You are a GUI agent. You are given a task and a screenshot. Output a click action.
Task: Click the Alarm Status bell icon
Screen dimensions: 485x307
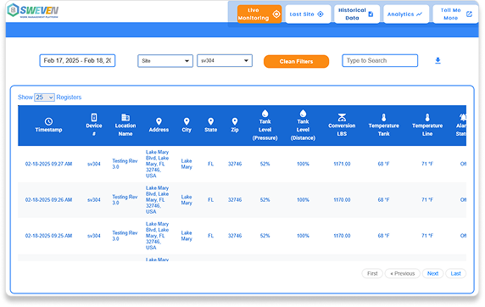(463, 117)
